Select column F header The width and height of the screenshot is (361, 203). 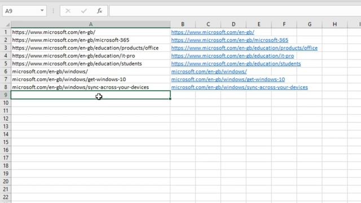(x=284, y=24)
